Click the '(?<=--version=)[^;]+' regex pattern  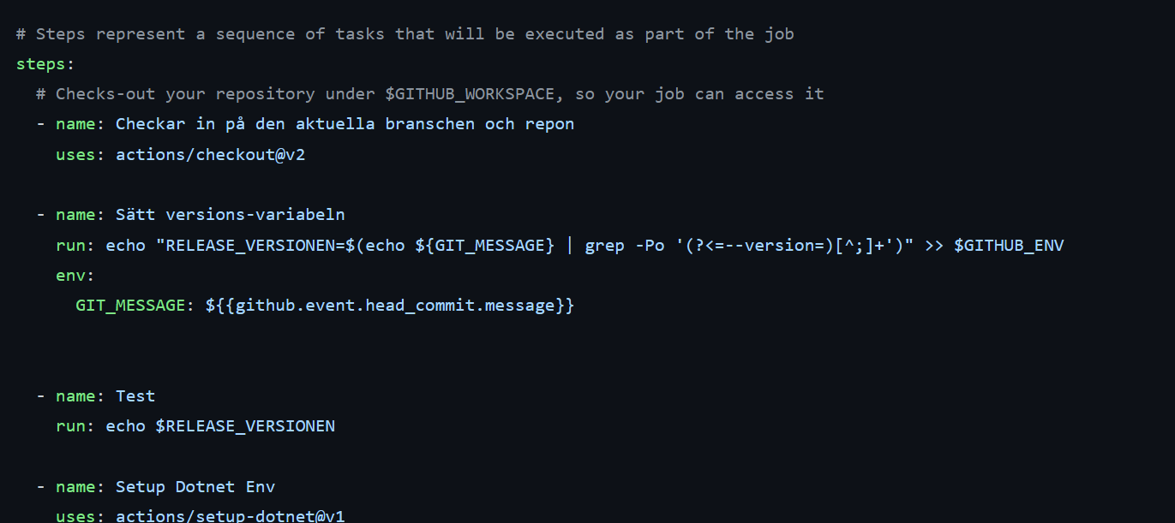tap(788, 246)
